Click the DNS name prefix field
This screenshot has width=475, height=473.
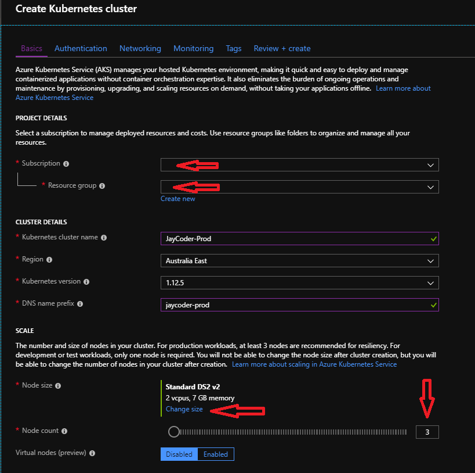point(300,305)
